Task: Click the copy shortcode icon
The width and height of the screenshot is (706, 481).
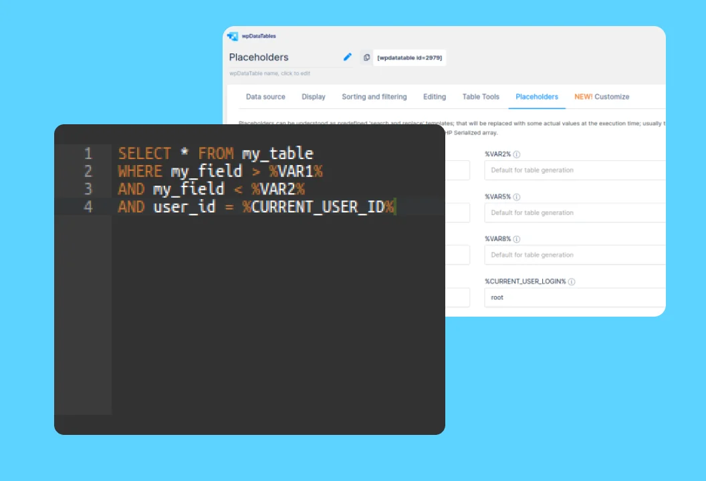Action: click(366, 57)
